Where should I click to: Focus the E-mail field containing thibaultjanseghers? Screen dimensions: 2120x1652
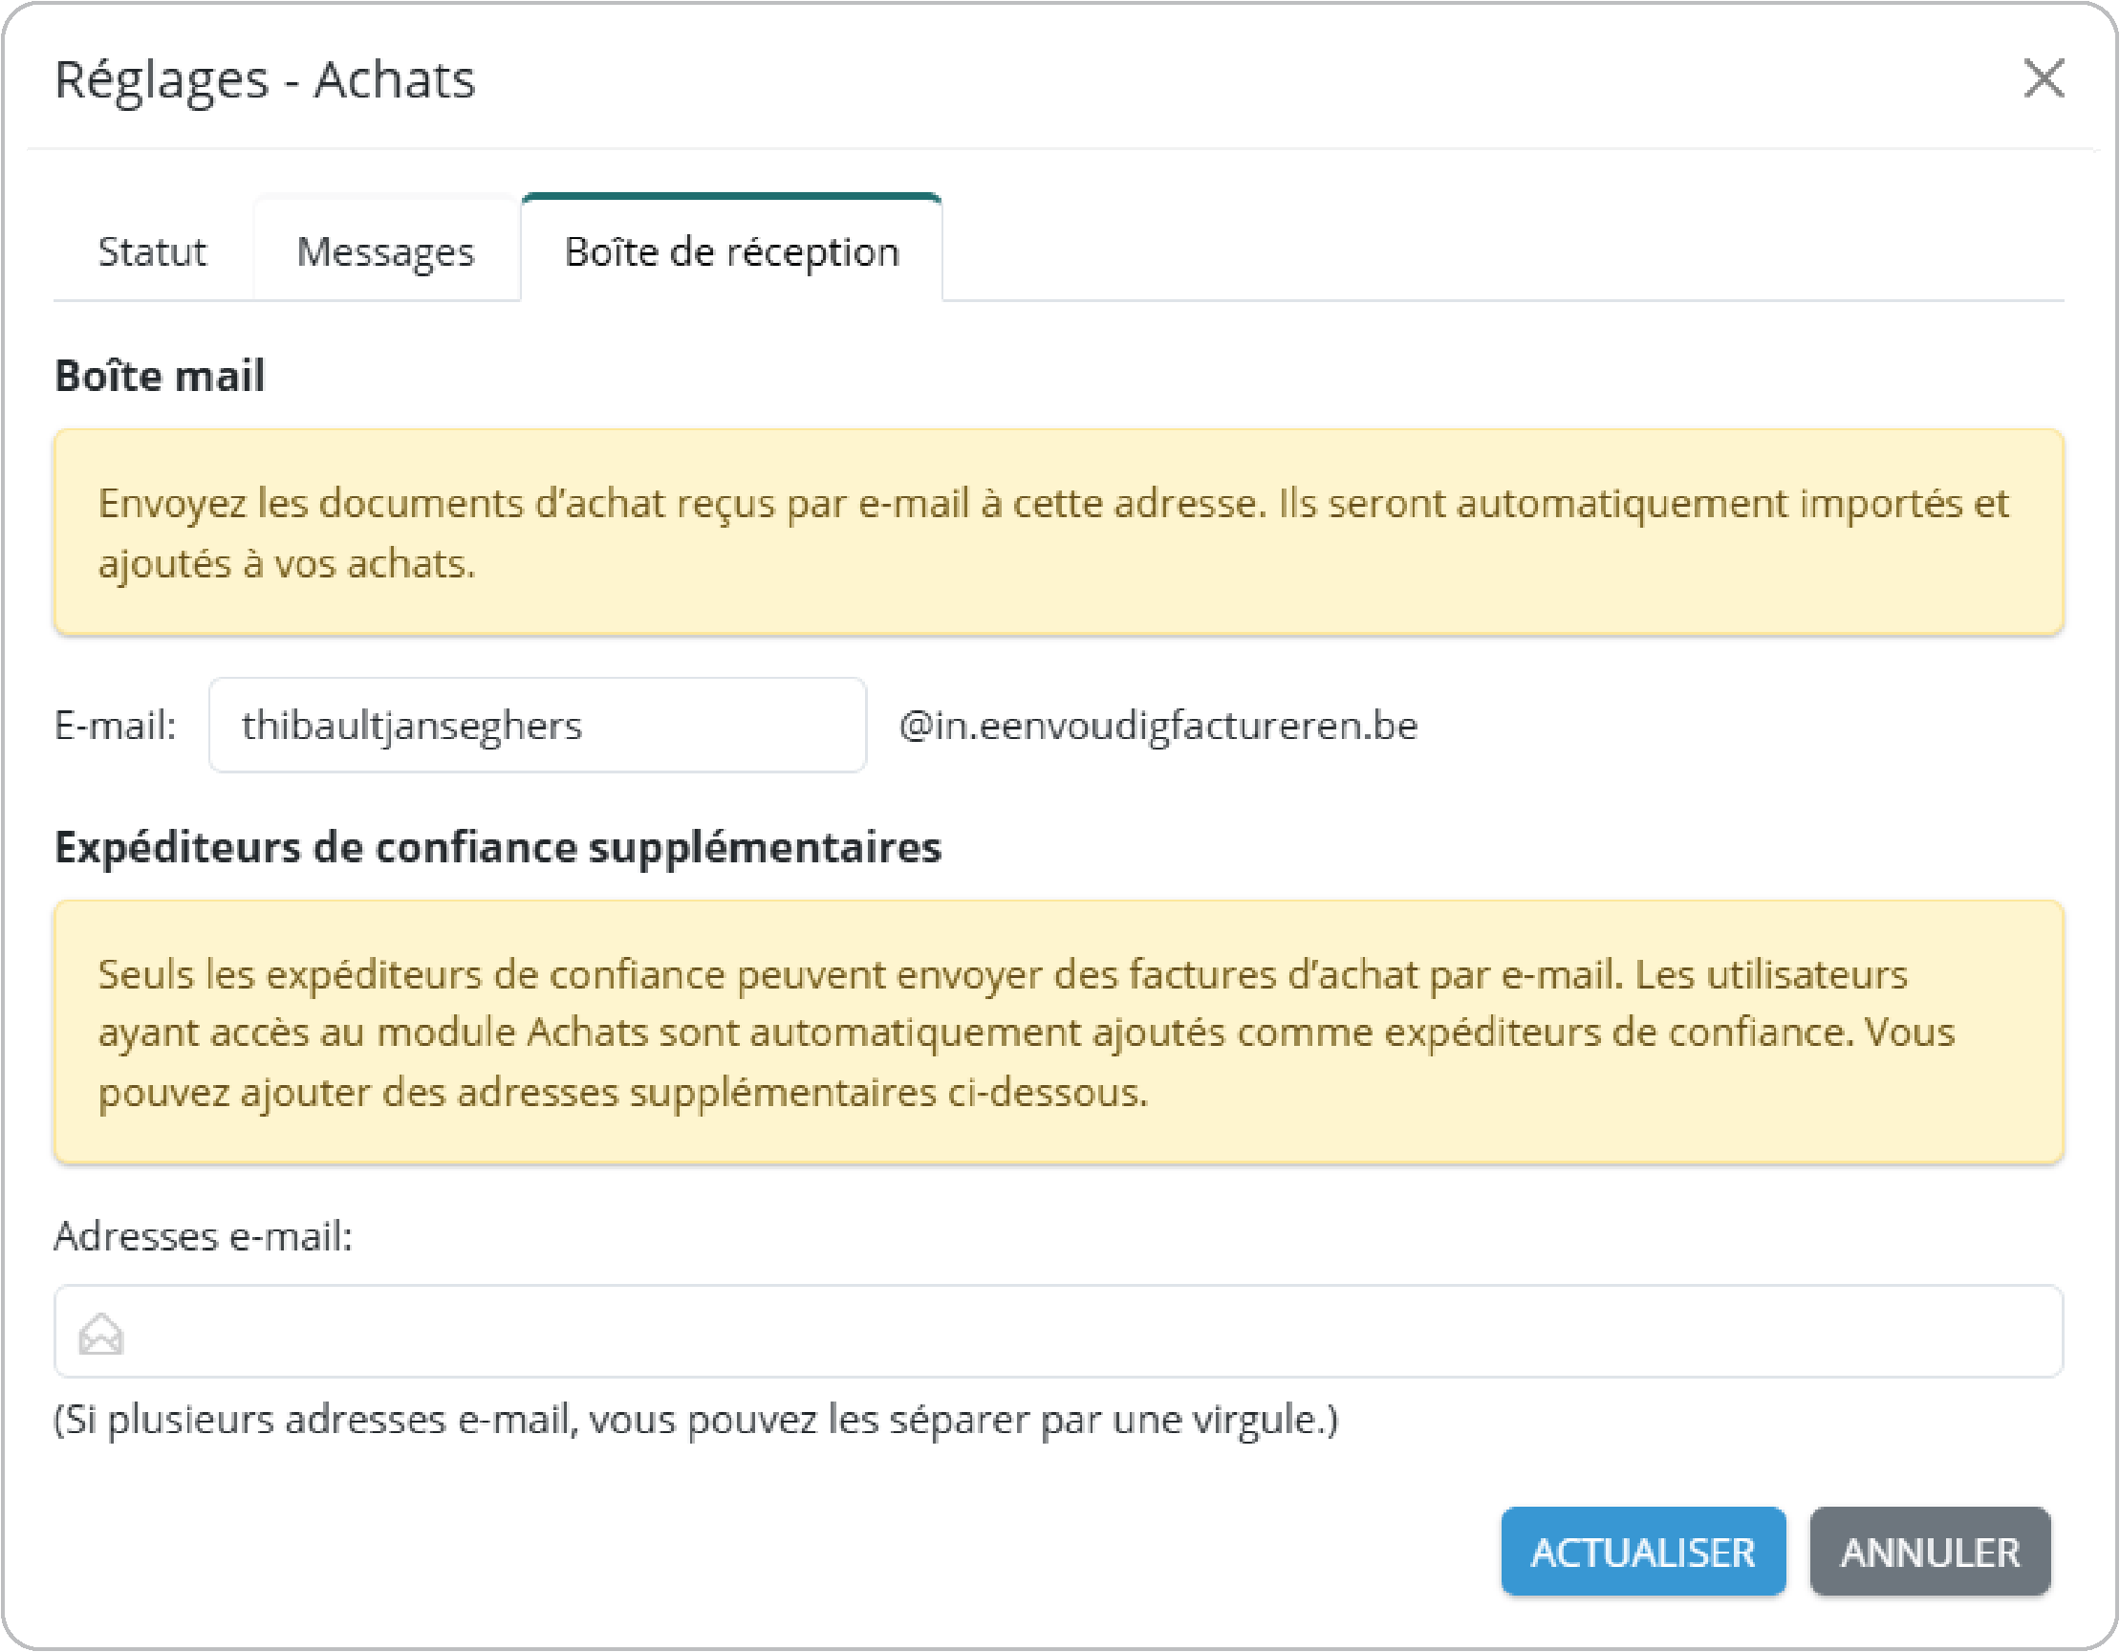click(537, 725)
